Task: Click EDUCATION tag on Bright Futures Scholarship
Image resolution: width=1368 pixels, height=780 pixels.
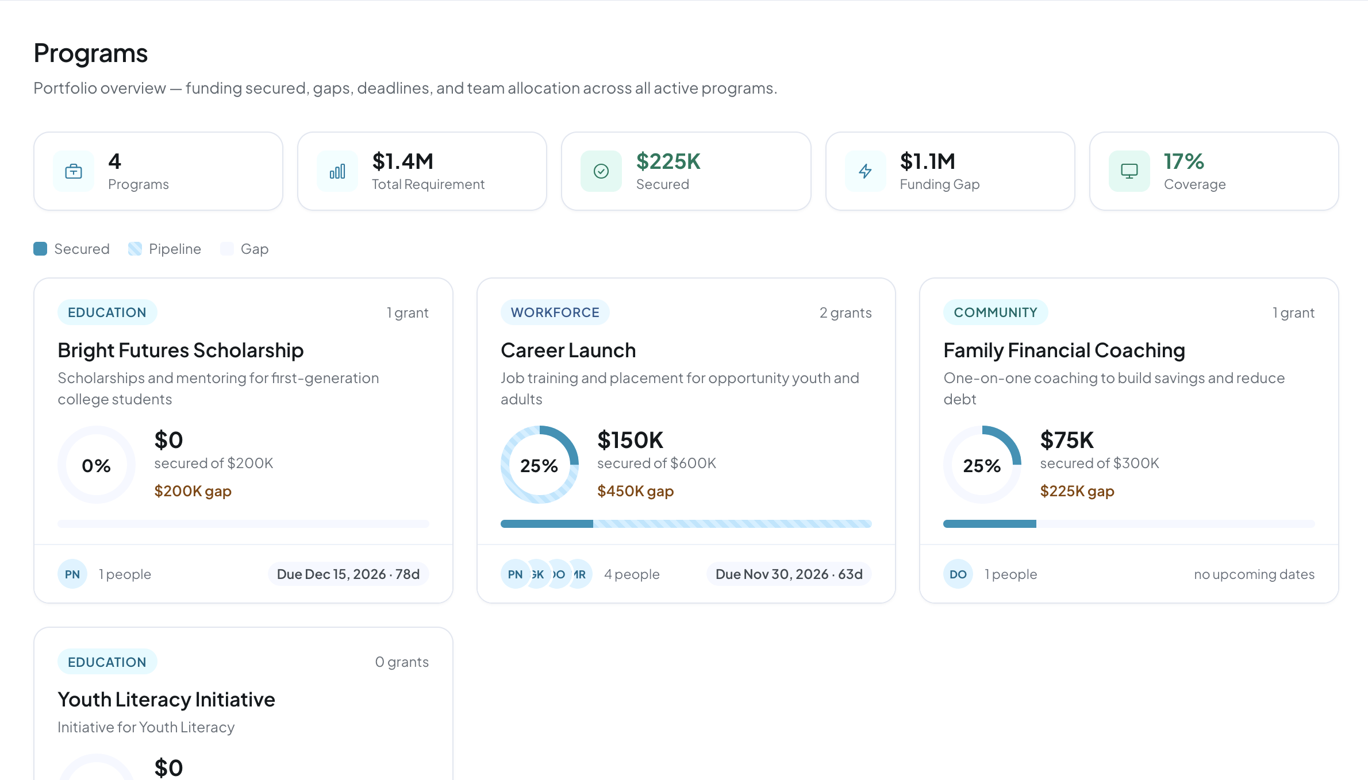Action: [107, 312]
